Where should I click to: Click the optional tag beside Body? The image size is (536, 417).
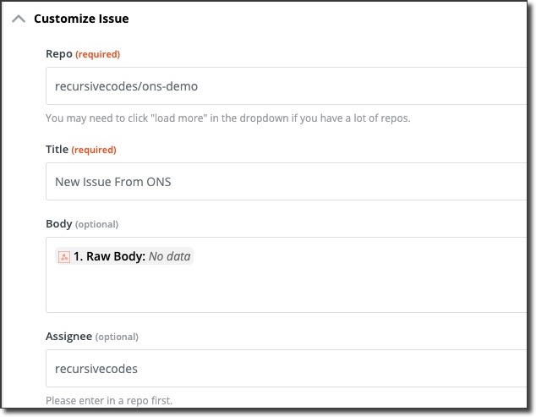click(x=96, y=225)
